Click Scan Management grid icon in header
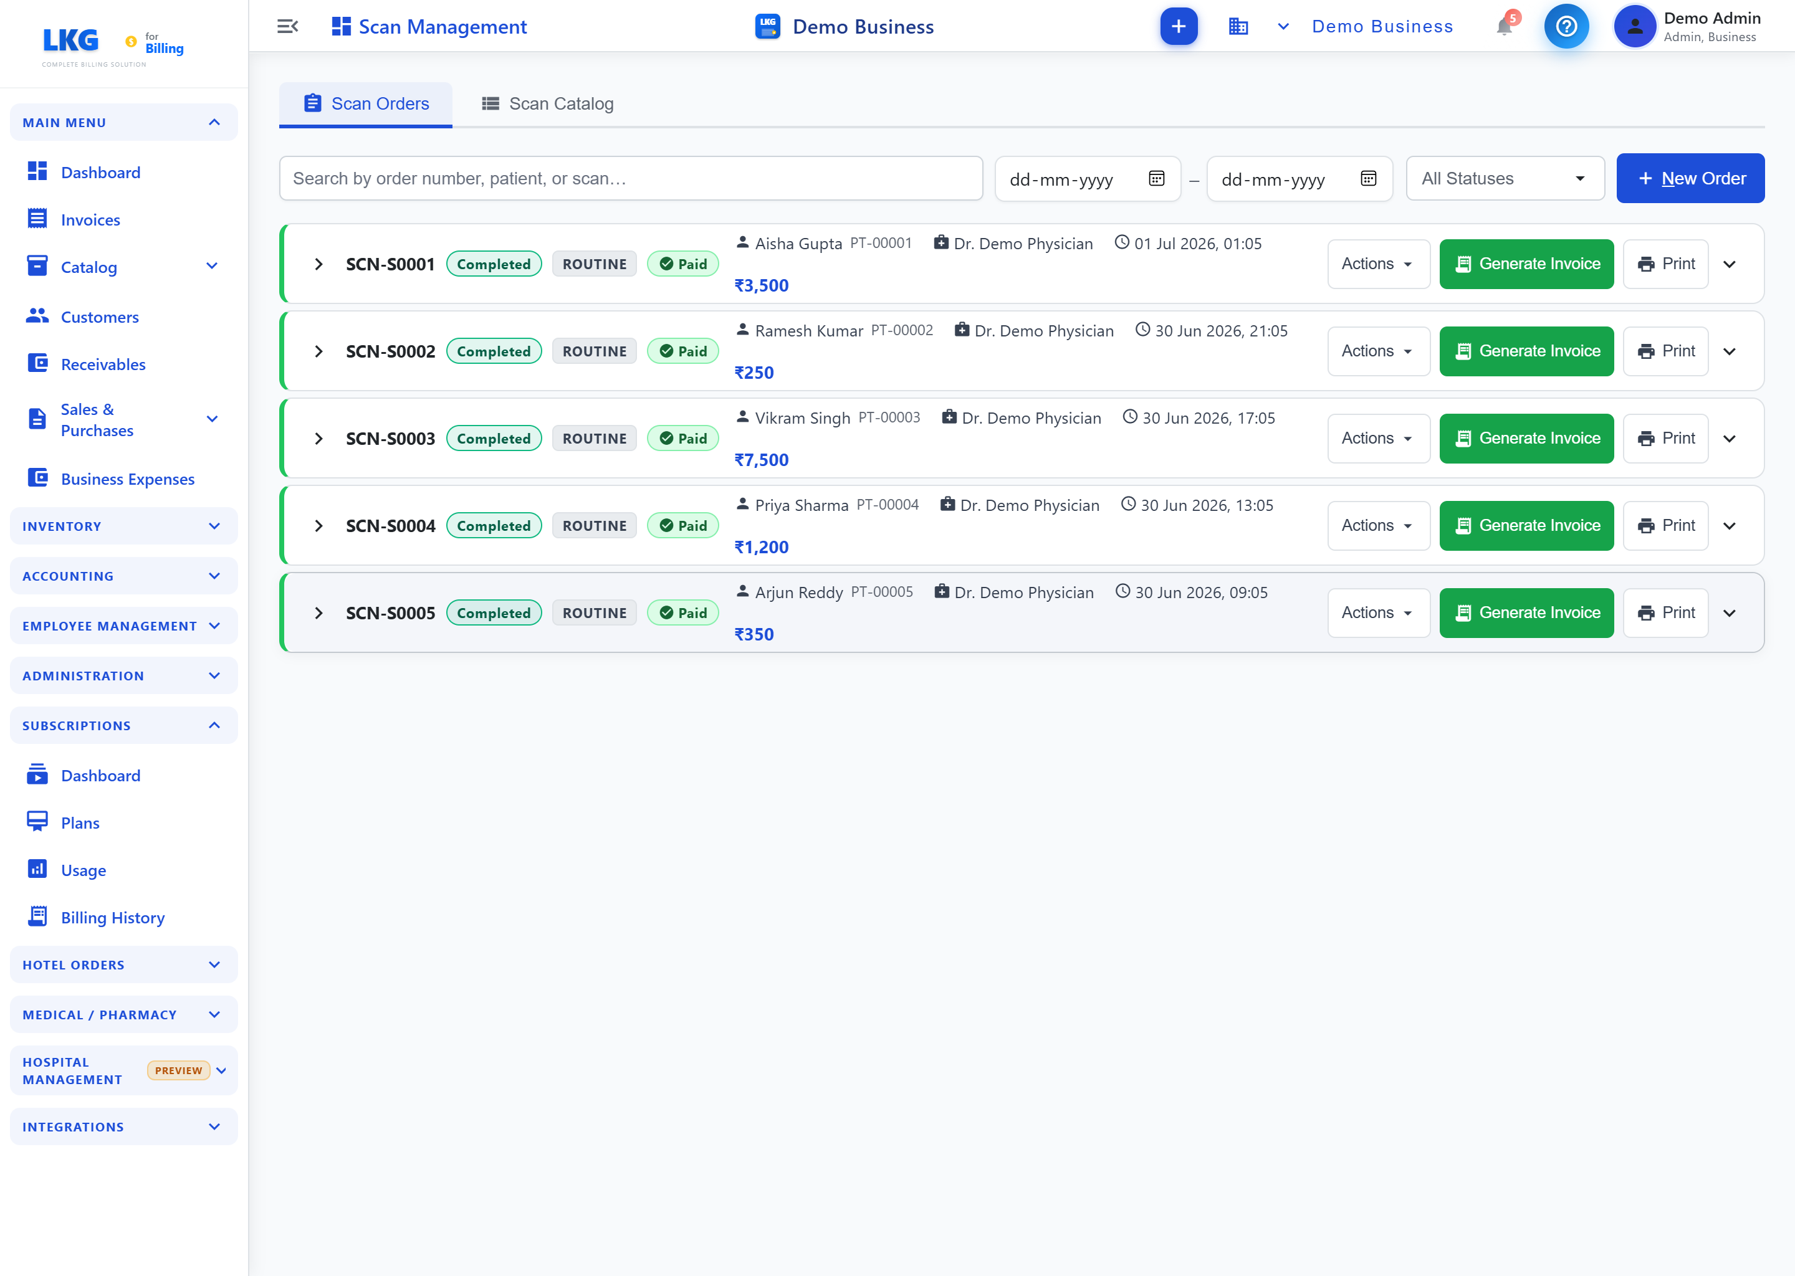This screenshot has height=1276, width=1795. pos(341,27)
